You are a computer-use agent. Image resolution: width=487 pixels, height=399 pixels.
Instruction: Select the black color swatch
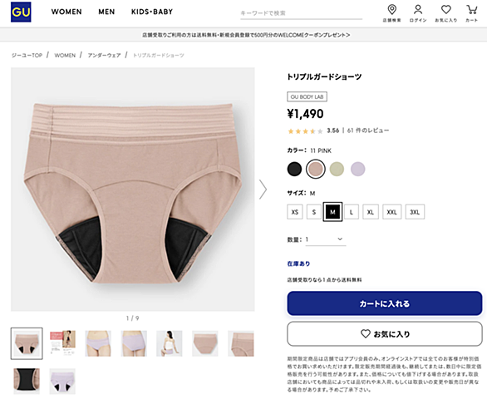pyautogui.click(x=294, y=169)
